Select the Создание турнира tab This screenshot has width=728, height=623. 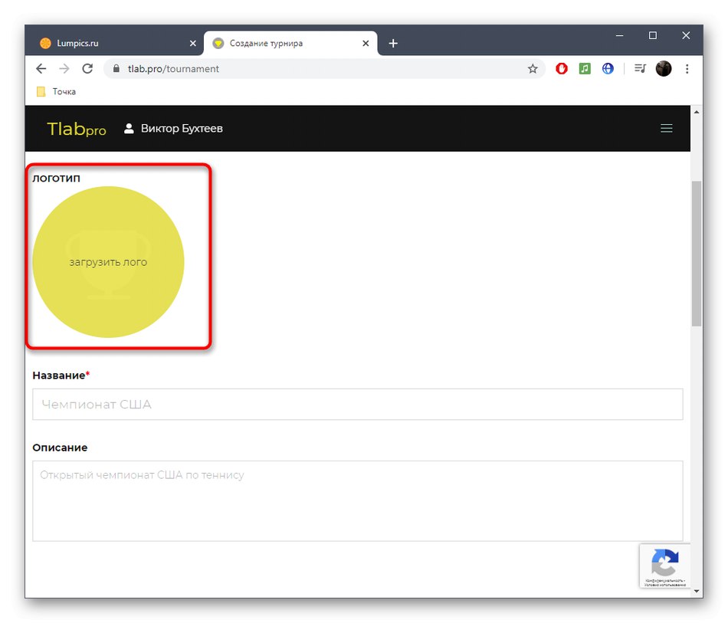coord(290,43)
